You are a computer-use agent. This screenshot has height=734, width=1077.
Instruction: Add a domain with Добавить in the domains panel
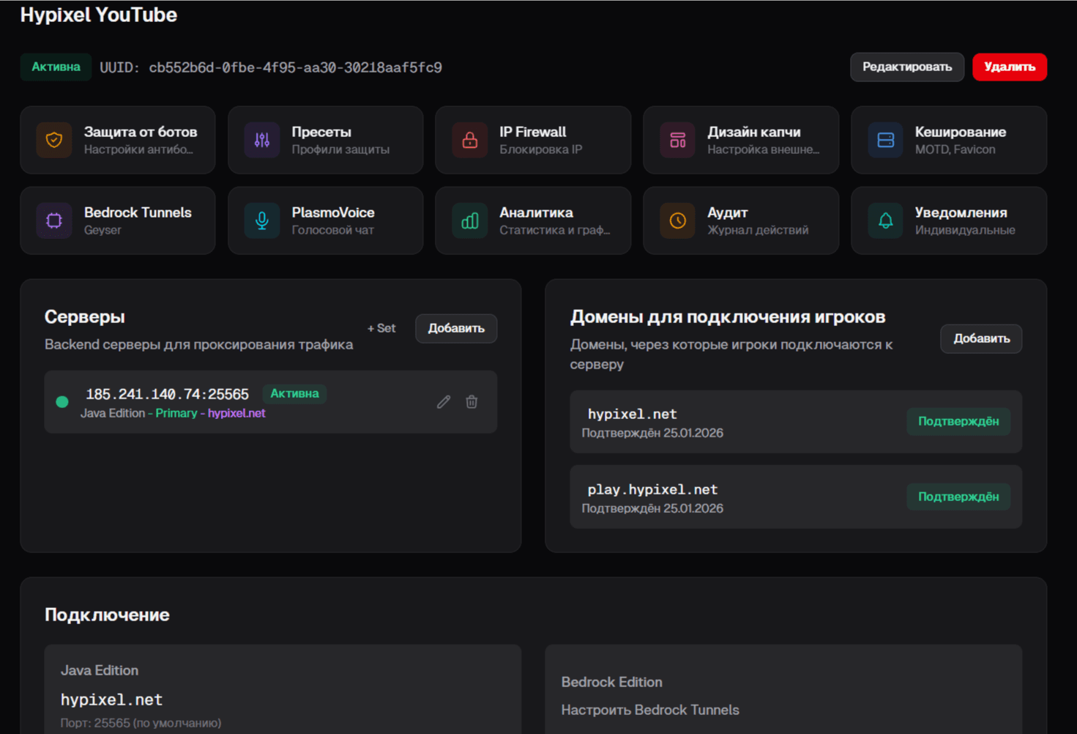981,338
